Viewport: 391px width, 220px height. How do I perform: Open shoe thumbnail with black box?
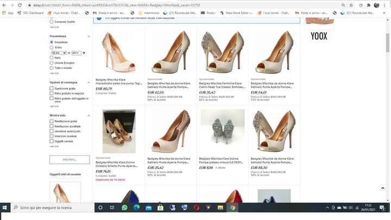(x=119, y=131)
